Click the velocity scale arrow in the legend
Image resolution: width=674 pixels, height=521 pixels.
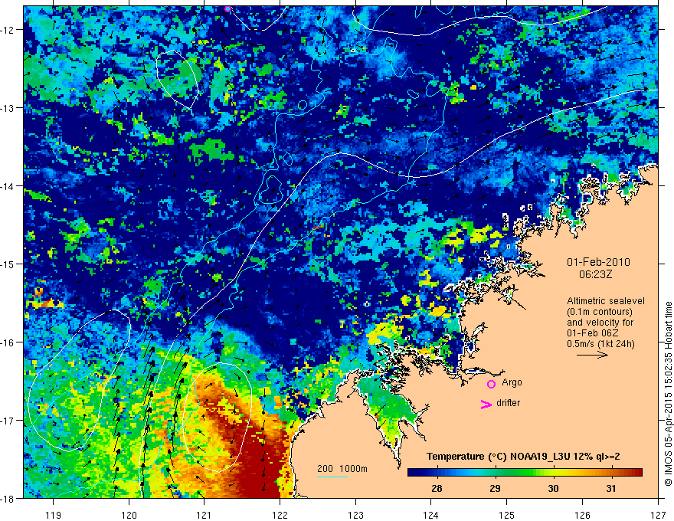pos(592,355)
